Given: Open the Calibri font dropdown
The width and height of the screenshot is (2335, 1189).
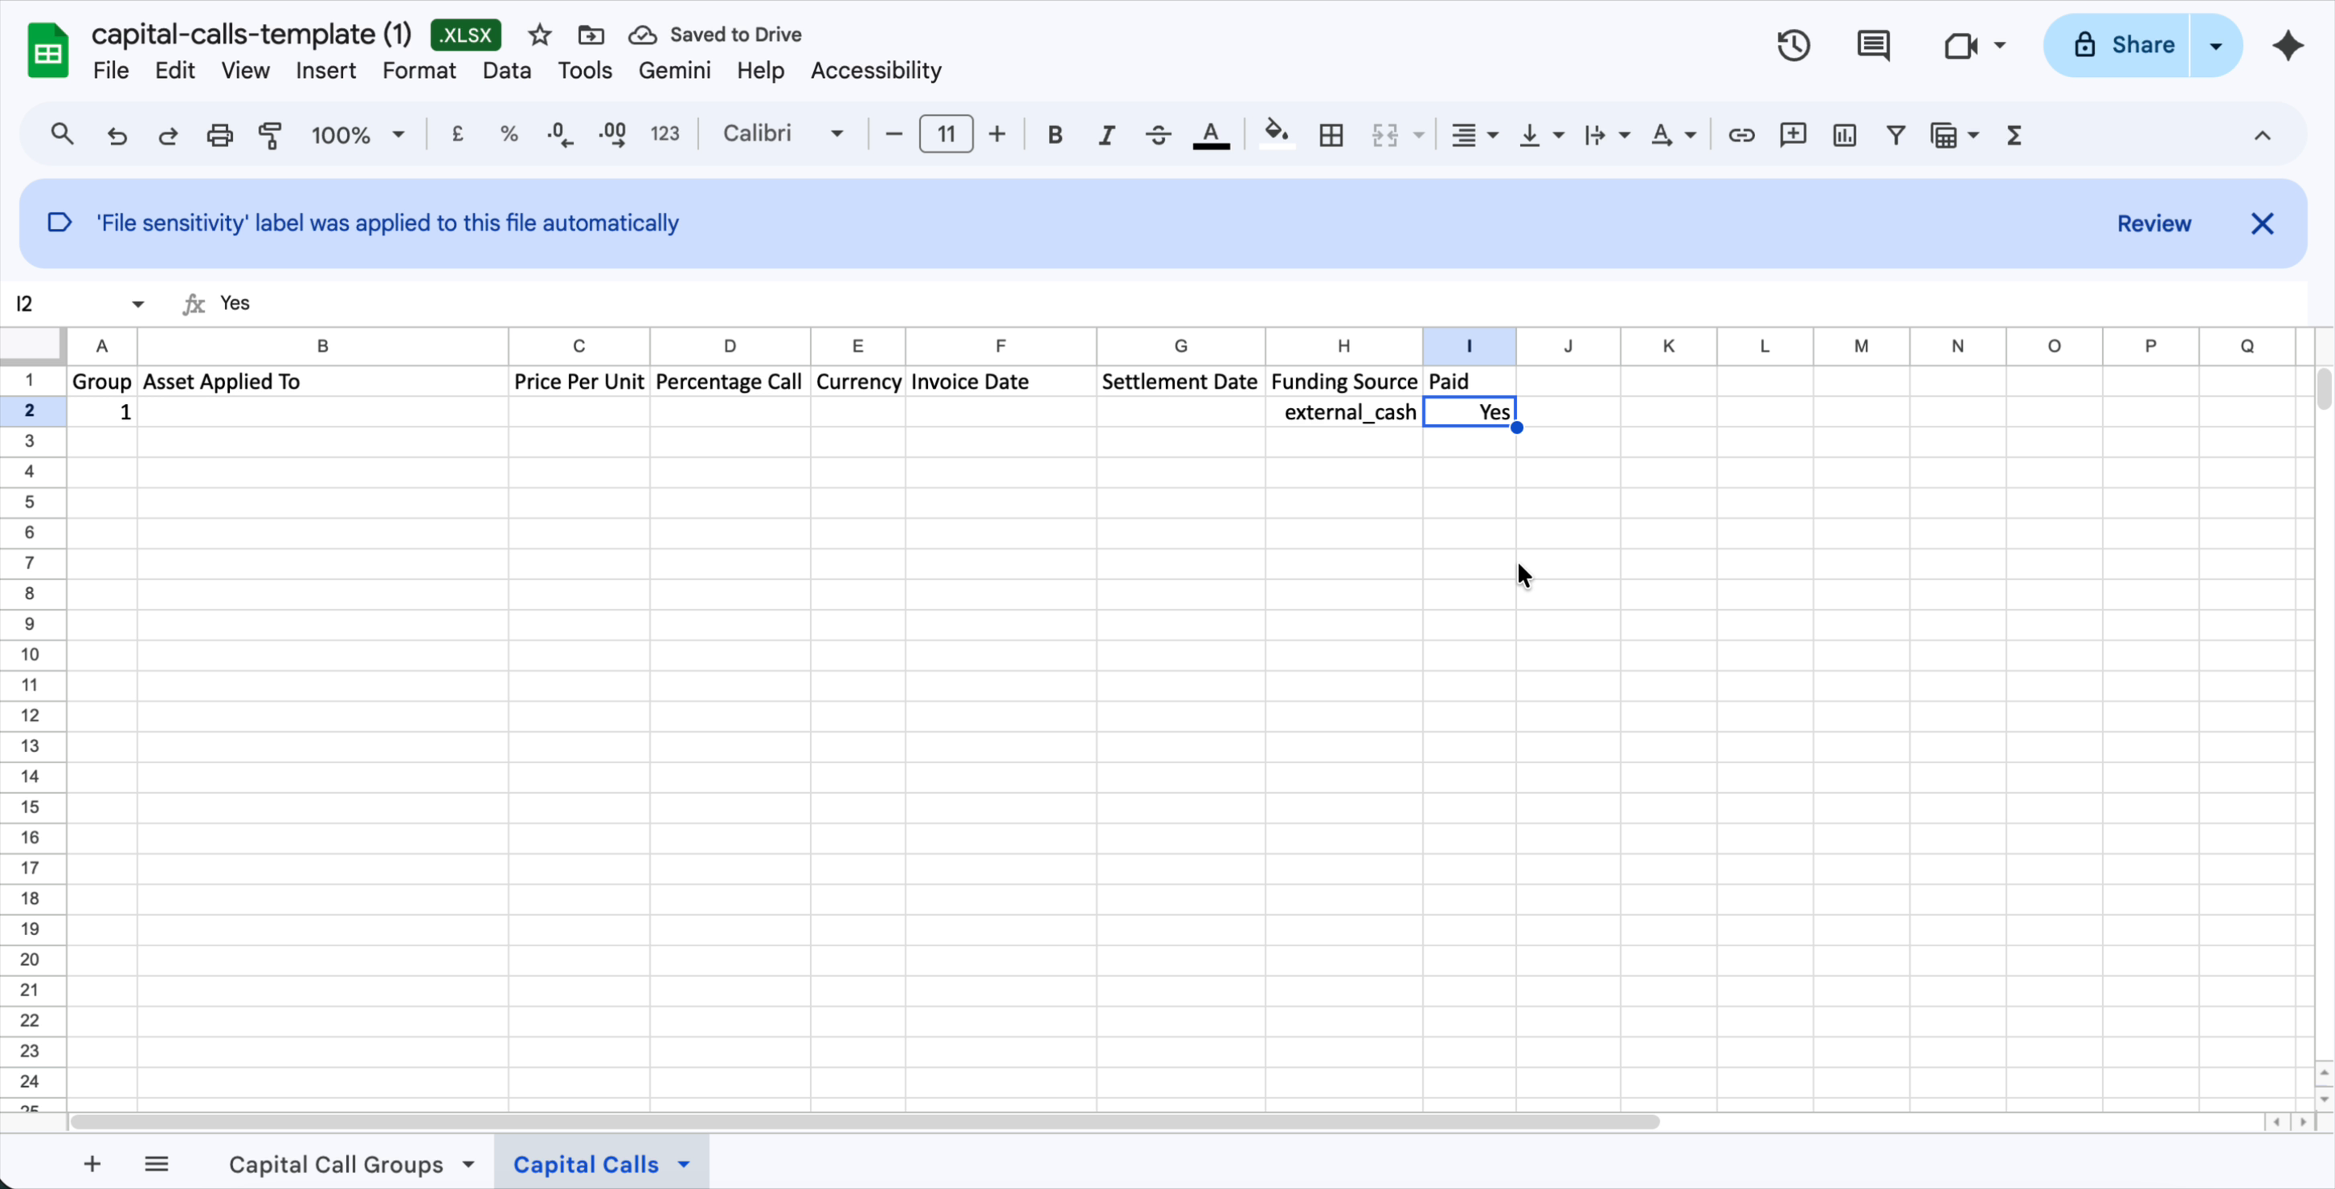Looking at the screenshot, I should pyautogui.click(x=783, y=134).
